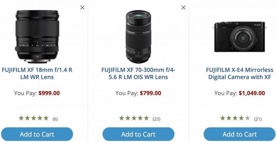
Task: Select the black X-E4 camera image
Action: (x=240, y=37)
